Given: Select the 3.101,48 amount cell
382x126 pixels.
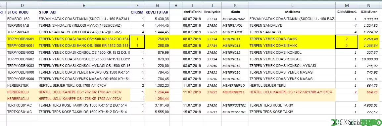Looking at the screenshot, I should 157,105.
